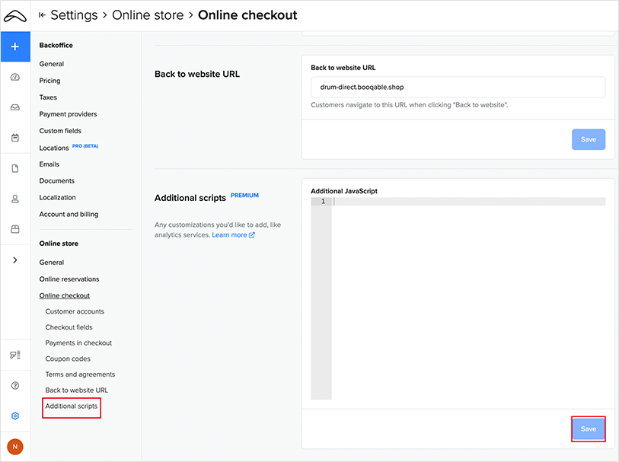
Task: Click the Back to website URL field
Action: point(458,88)
